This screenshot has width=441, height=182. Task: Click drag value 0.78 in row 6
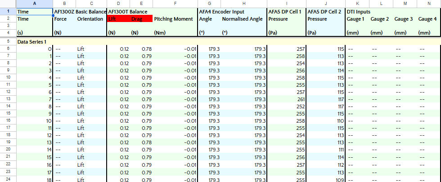coord(141,49)
